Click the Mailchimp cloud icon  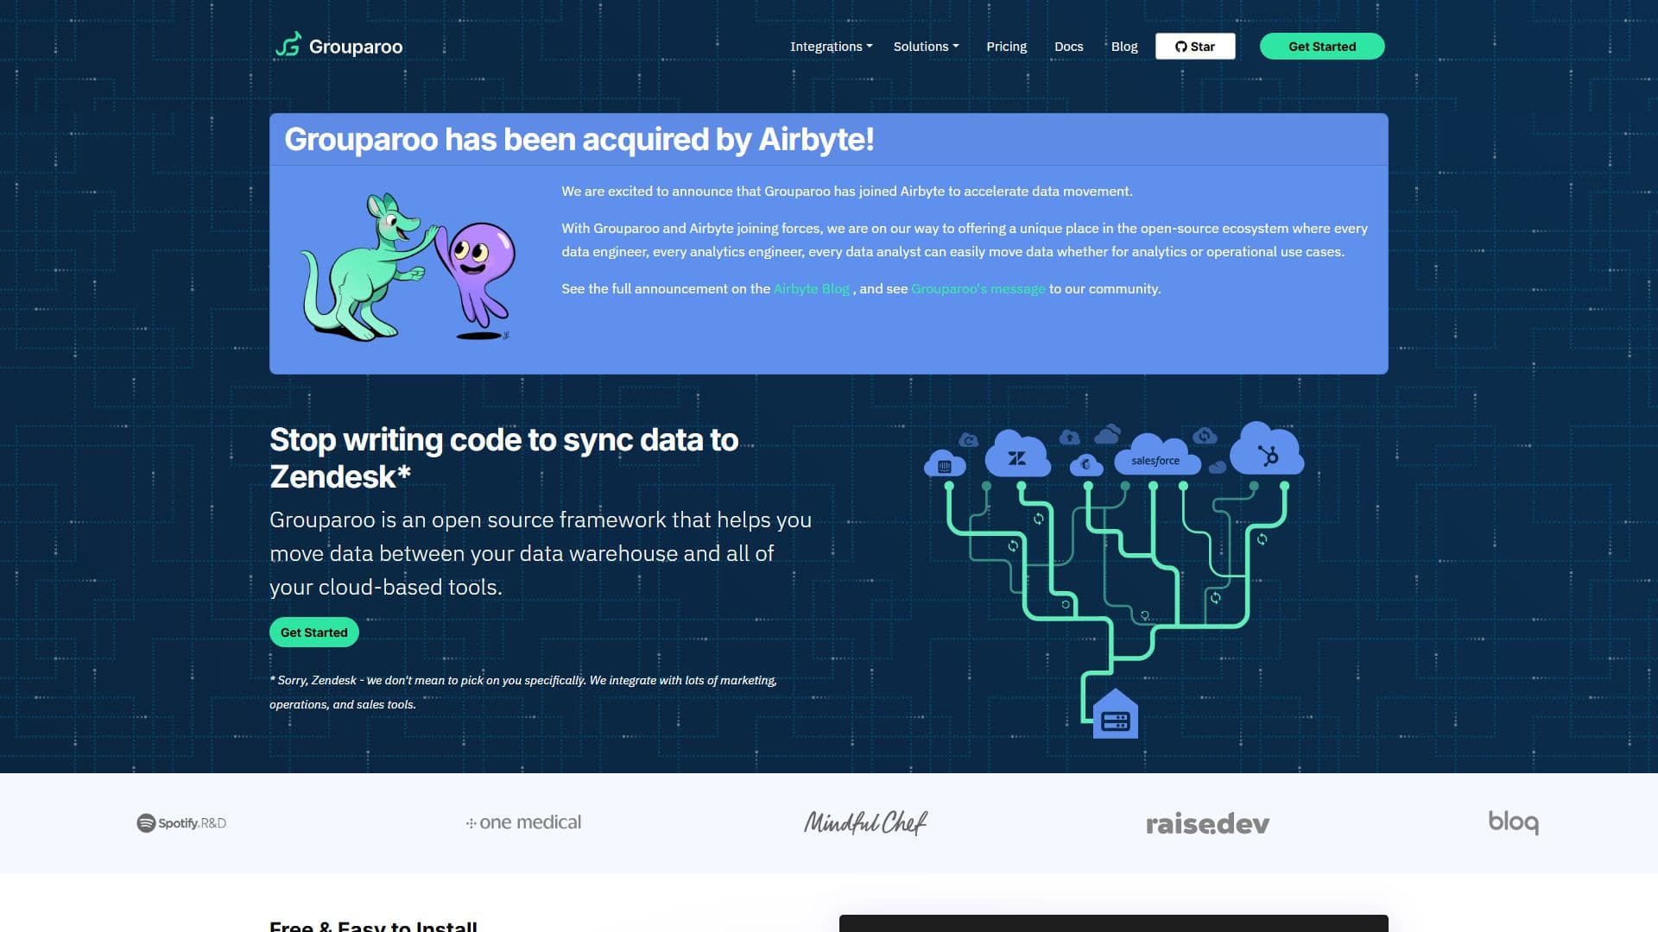(1086, 465)
